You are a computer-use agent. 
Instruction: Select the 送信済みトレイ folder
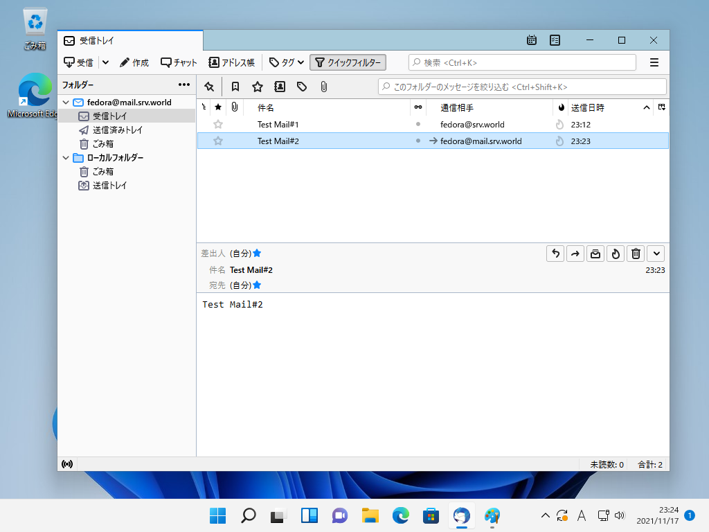(x=118, y=130)
